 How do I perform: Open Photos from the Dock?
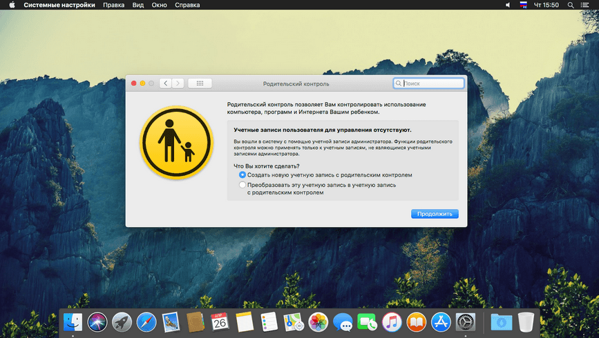click(318, 322)
